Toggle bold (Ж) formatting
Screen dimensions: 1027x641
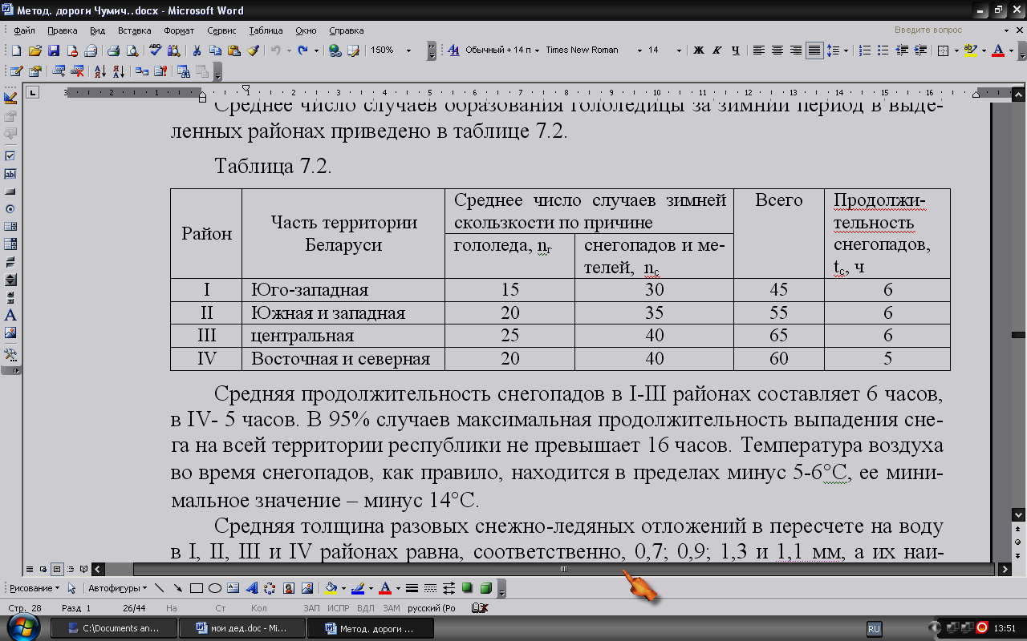coord(698,50)
